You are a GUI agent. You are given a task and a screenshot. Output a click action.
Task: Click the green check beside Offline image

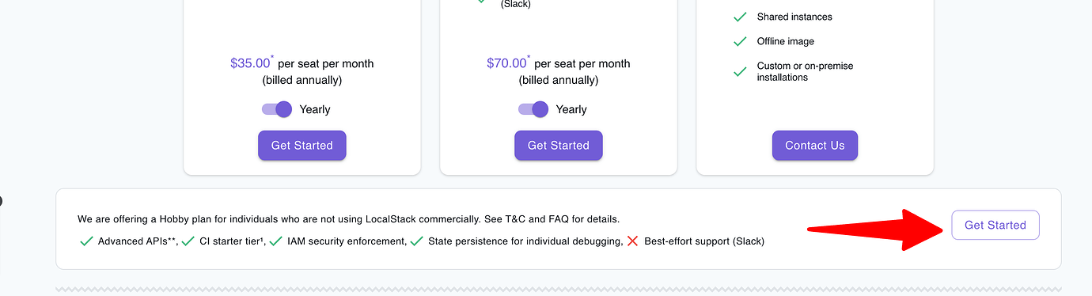[740, 41]
